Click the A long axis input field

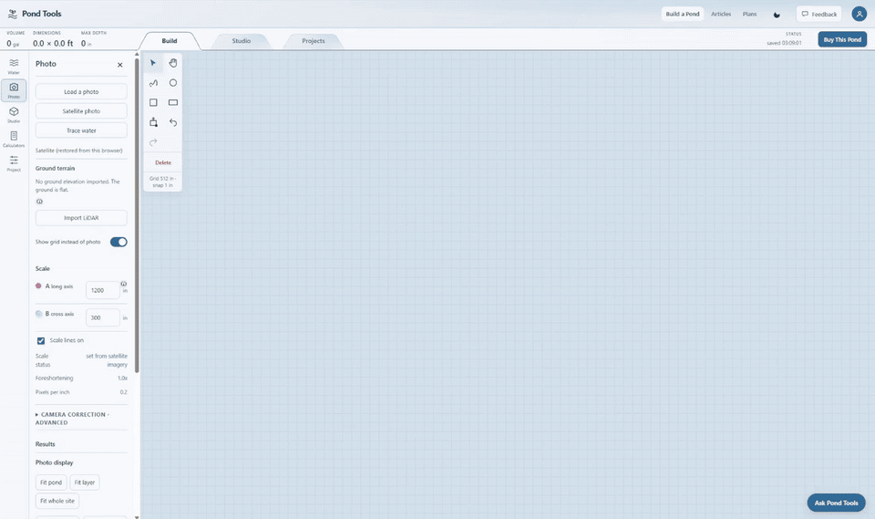pyautogui.click(x=103, y=290)
